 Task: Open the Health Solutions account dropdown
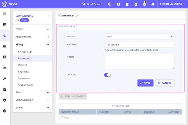[173, 4]
